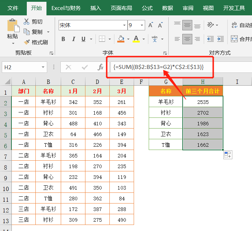
Task: Open the borders tool in font group
Action: pyautogui.click(x=102, y=39)
